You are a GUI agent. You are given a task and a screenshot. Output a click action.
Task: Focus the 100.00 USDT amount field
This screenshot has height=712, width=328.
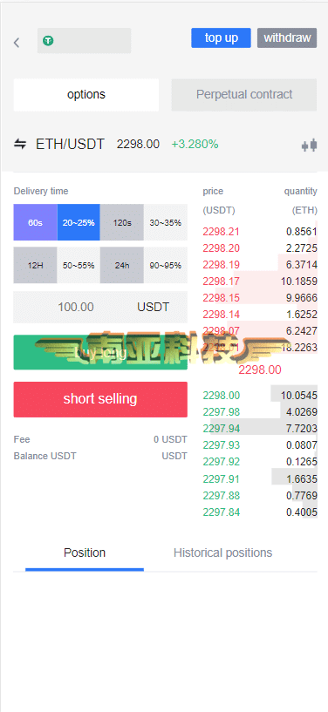click(100, 307)
